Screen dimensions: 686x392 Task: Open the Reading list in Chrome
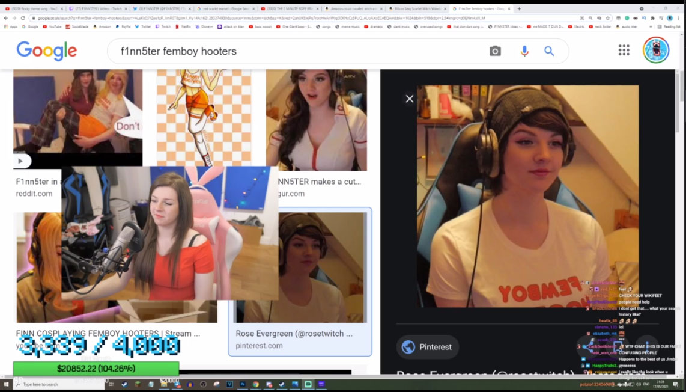669,26
